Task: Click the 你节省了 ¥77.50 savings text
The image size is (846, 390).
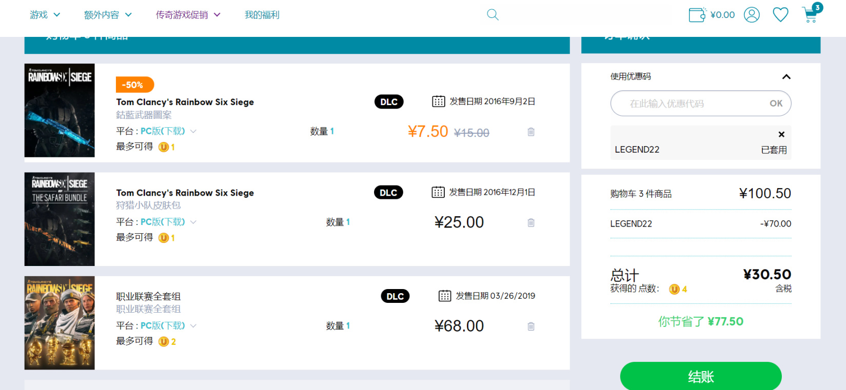Action: [701, 321]
